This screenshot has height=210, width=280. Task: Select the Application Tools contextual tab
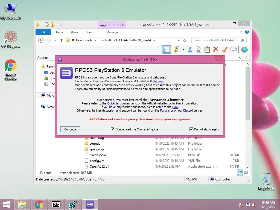[112, 25]
